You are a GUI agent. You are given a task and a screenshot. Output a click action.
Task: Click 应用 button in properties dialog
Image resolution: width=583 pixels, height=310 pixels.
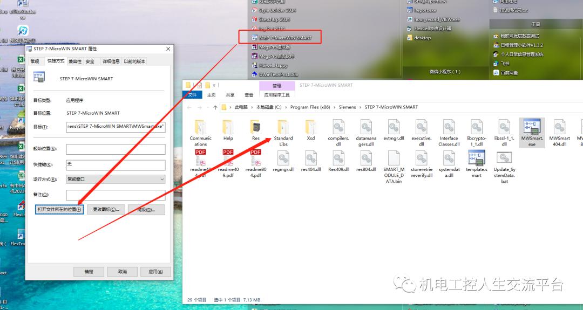[x=156, y=272]
